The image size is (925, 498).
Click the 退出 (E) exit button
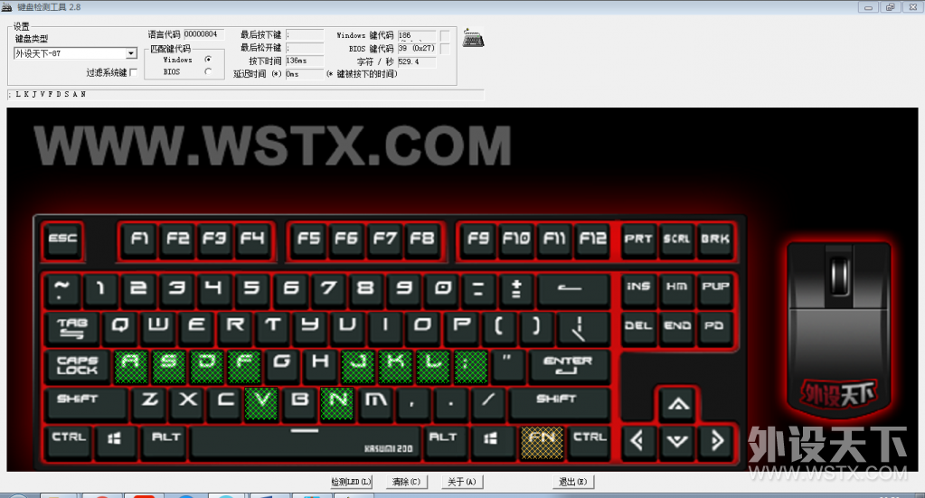point(573,482)
